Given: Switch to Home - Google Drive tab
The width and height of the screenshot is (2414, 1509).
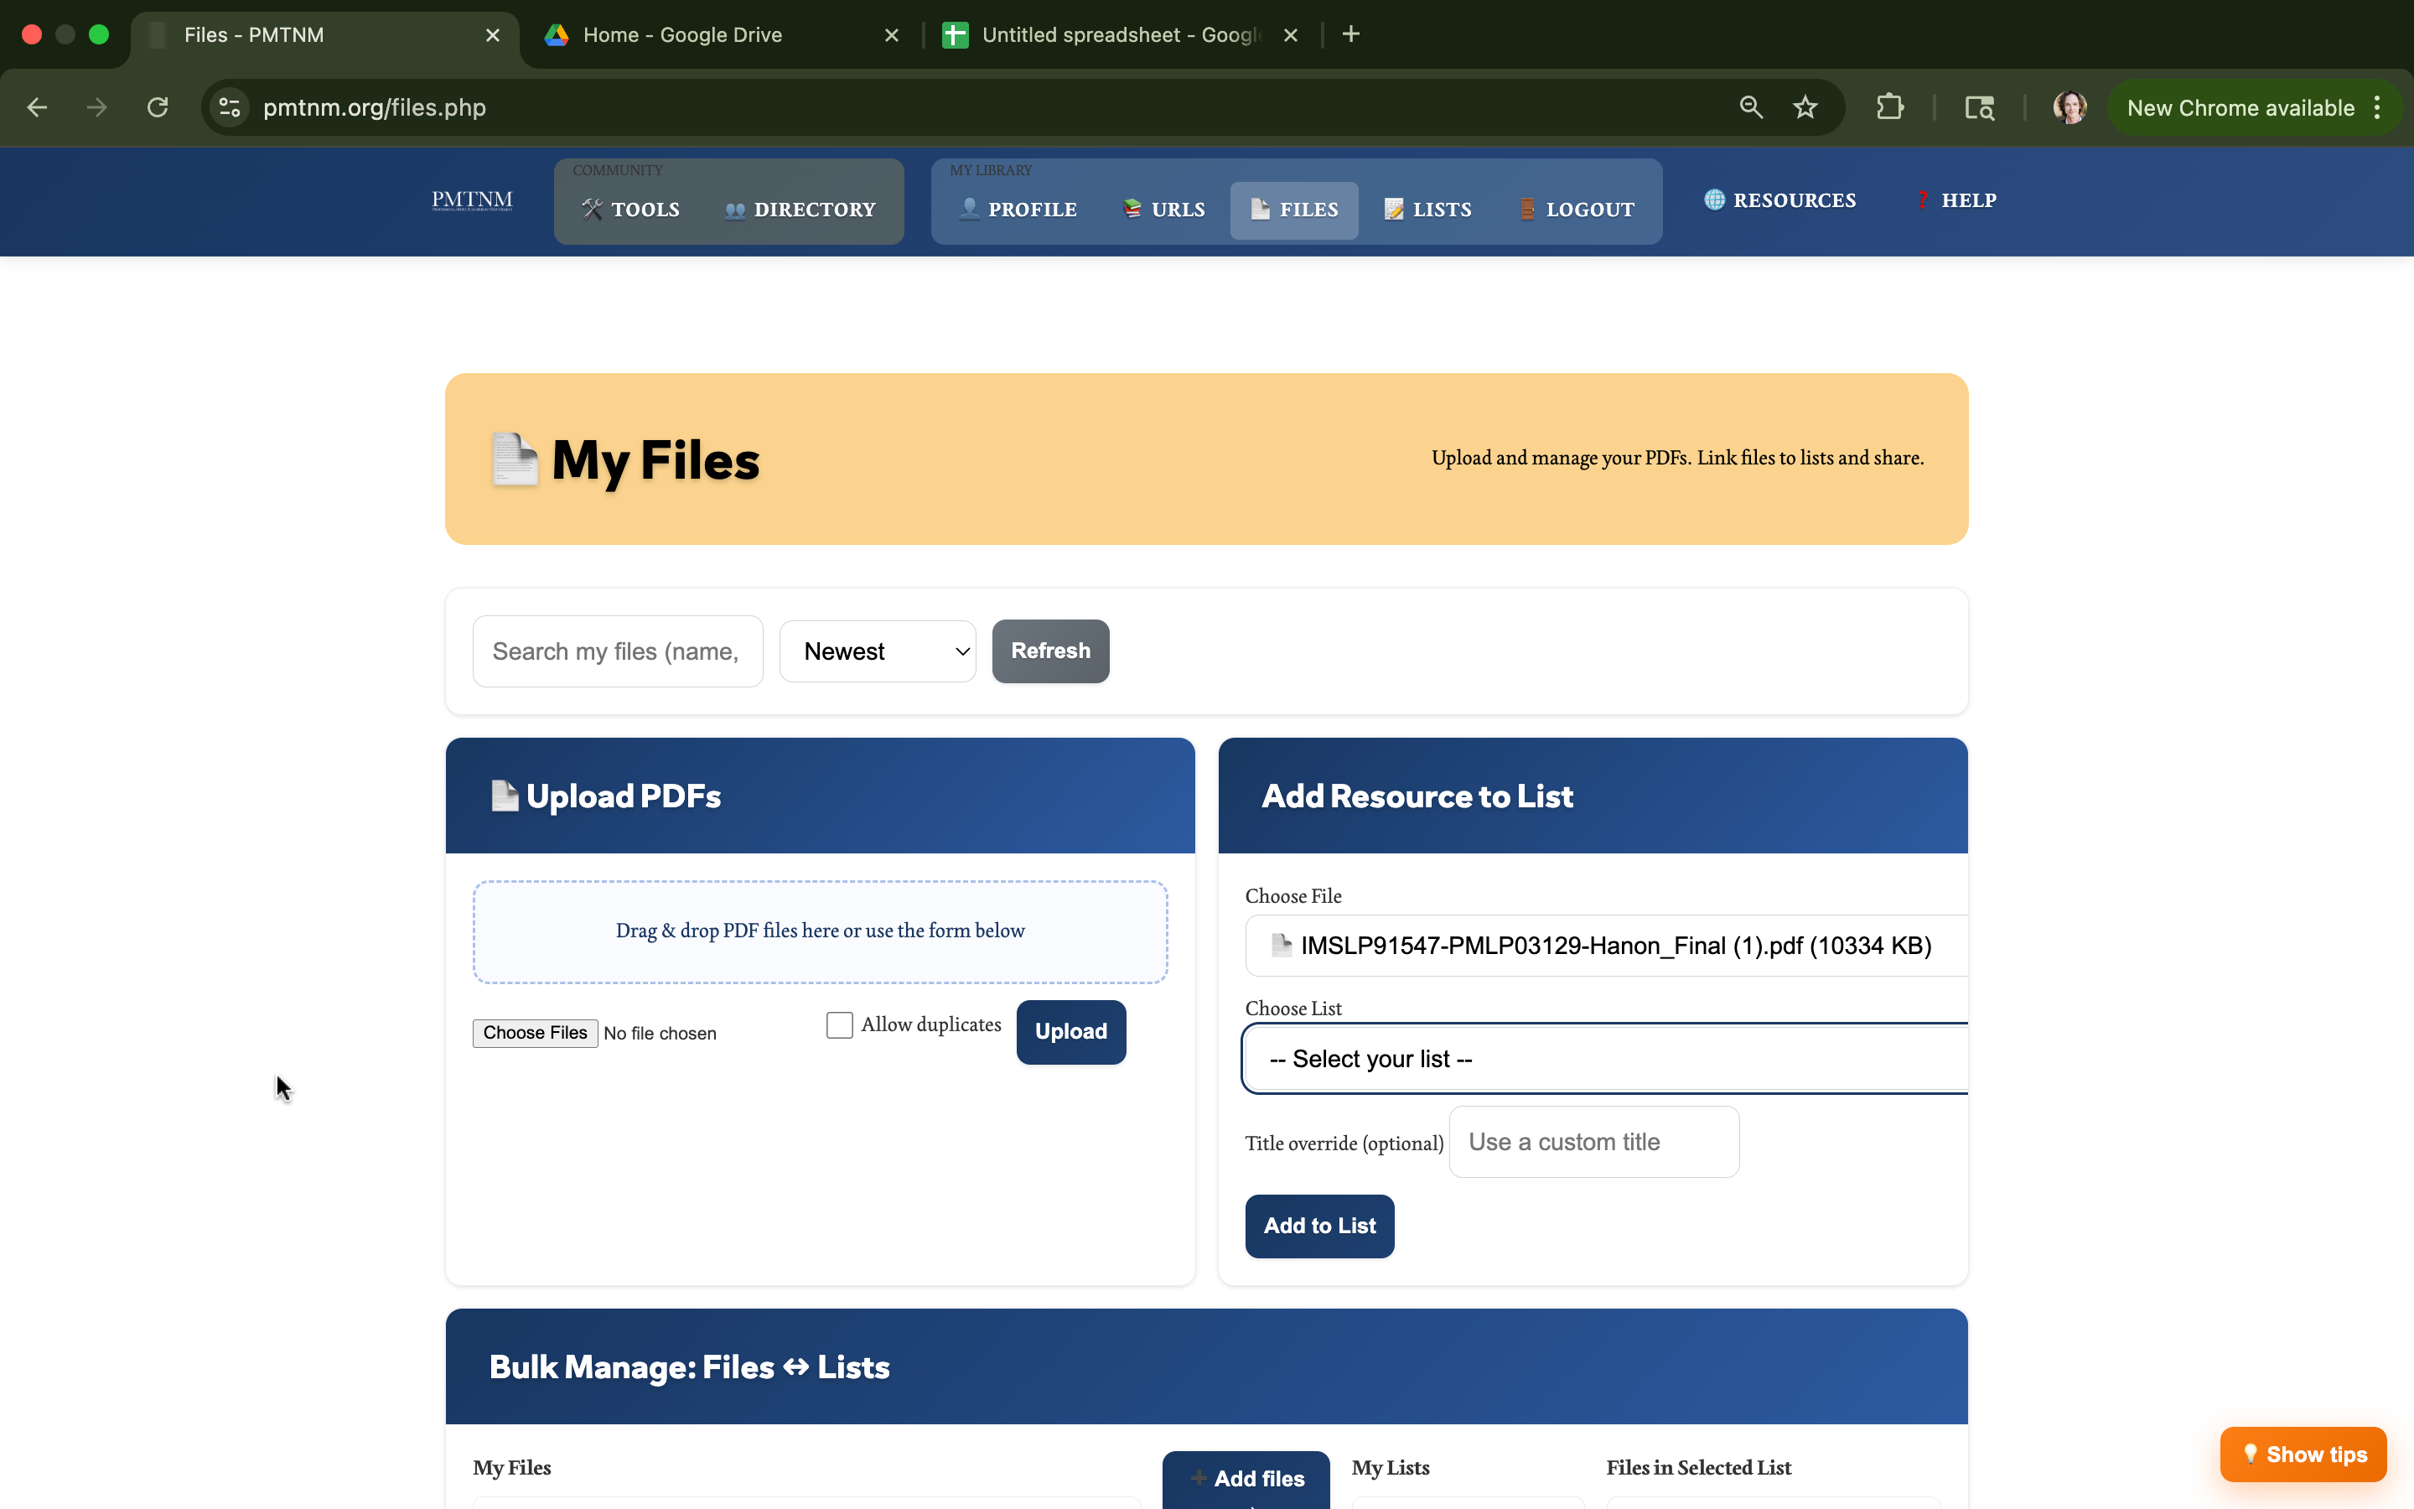Looking at the screenshot, I should [x=682, y=35].
